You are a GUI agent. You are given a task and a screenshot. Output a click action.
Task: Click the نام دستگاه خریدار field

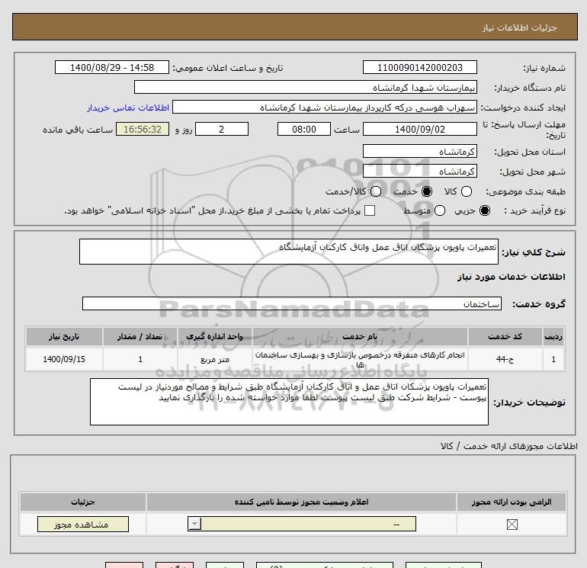pyautogui.click(x=306, y=87)
